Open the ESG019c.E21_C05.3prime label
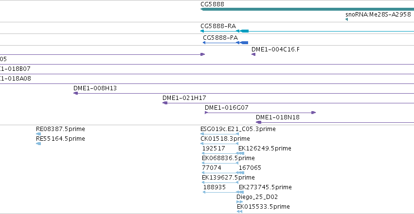The height and width of the screenshot is (214, 414). click(238, 129)
